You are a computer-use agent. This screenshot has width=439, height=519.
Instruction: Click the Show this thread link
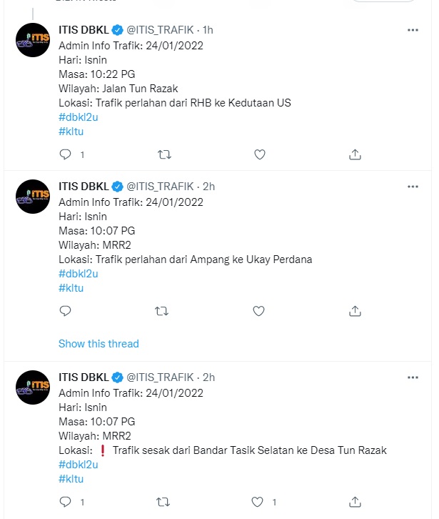click(99, 344)
